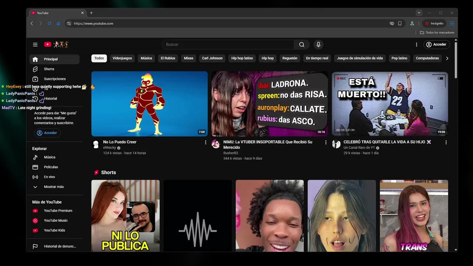Open the tab list dropdown arrow

(419, 13)
